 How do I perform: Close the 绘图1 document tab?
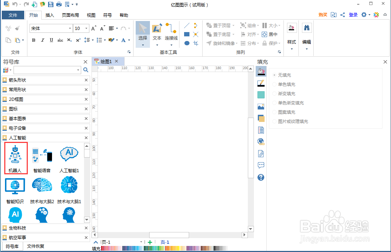116,61
